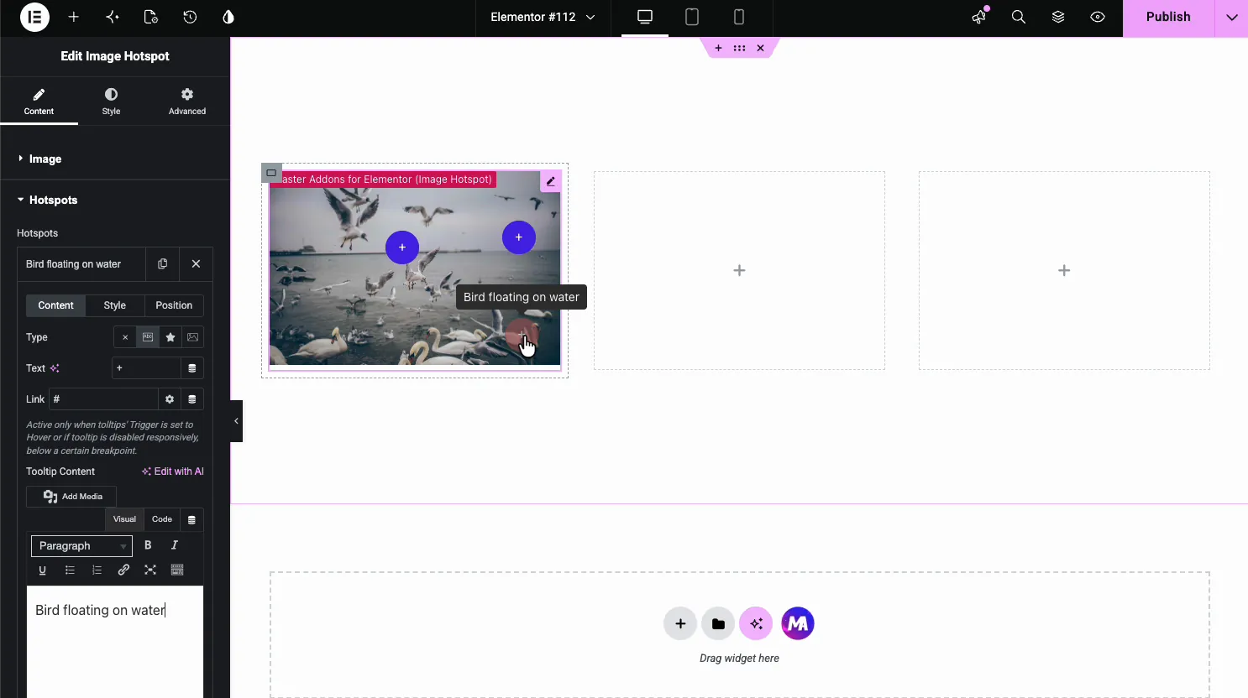Collapse the Bird floating on water item
Viewport: 1248px width, 698px height.
[81, 264]
